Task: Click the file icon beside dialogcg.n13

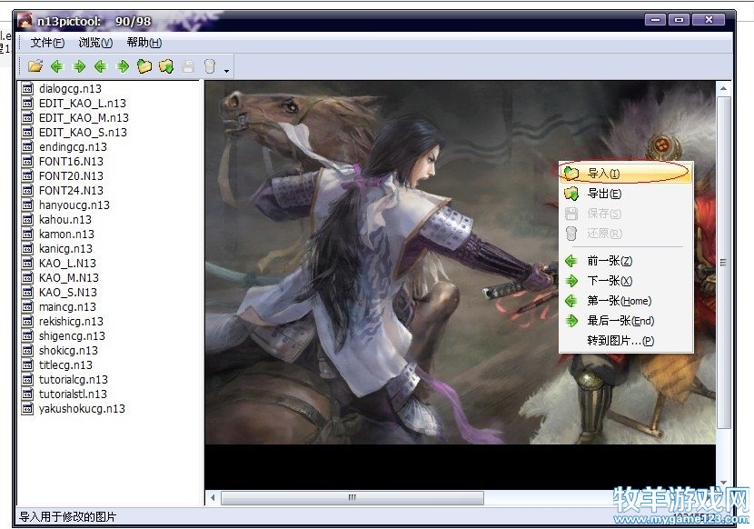Action: pyautogui.click(x=28, y=88)
